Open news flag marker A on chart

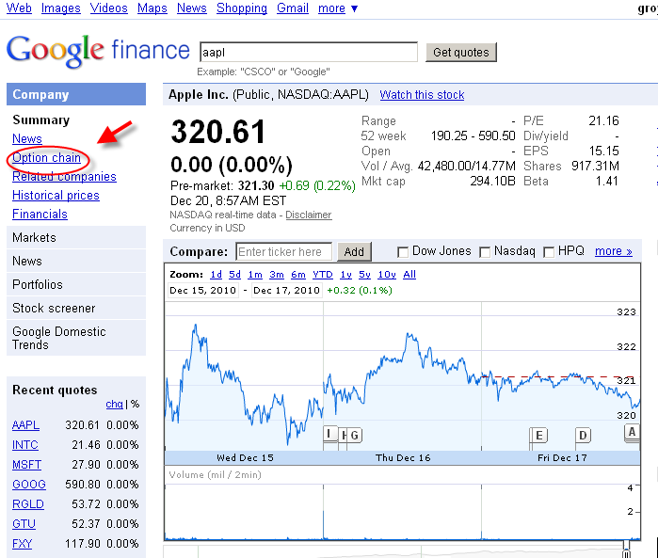(633, 432)
